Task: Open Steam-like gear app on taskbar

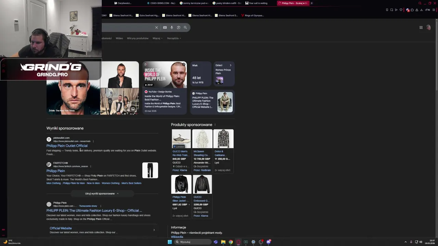Action: pyautogui.click(x=253, y=242)
